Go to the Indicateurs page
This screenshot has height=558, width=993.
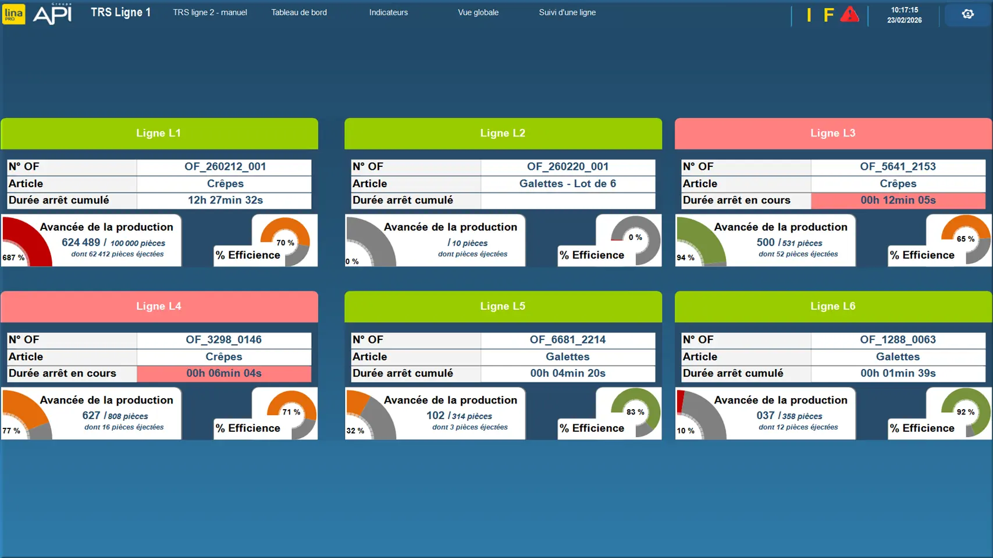[x=388, y=12]
